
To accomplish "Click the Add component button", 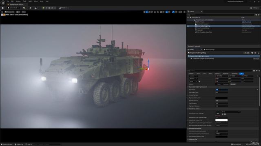I will (x=247, y=53).
